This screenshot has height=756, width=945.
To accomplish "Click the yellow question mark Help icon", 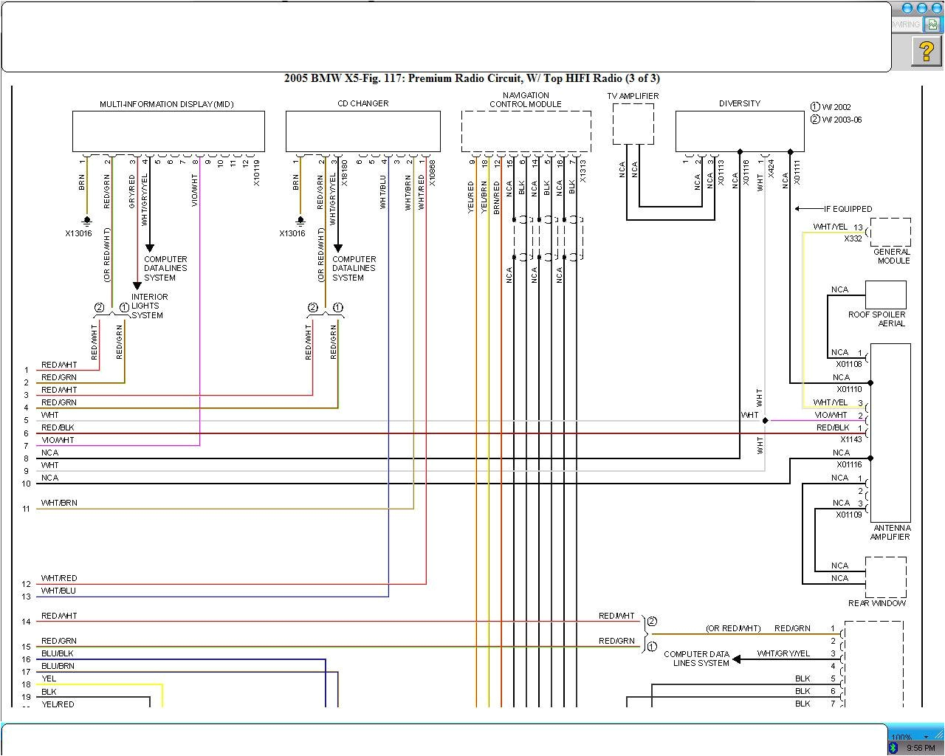I will pos(925,52).
